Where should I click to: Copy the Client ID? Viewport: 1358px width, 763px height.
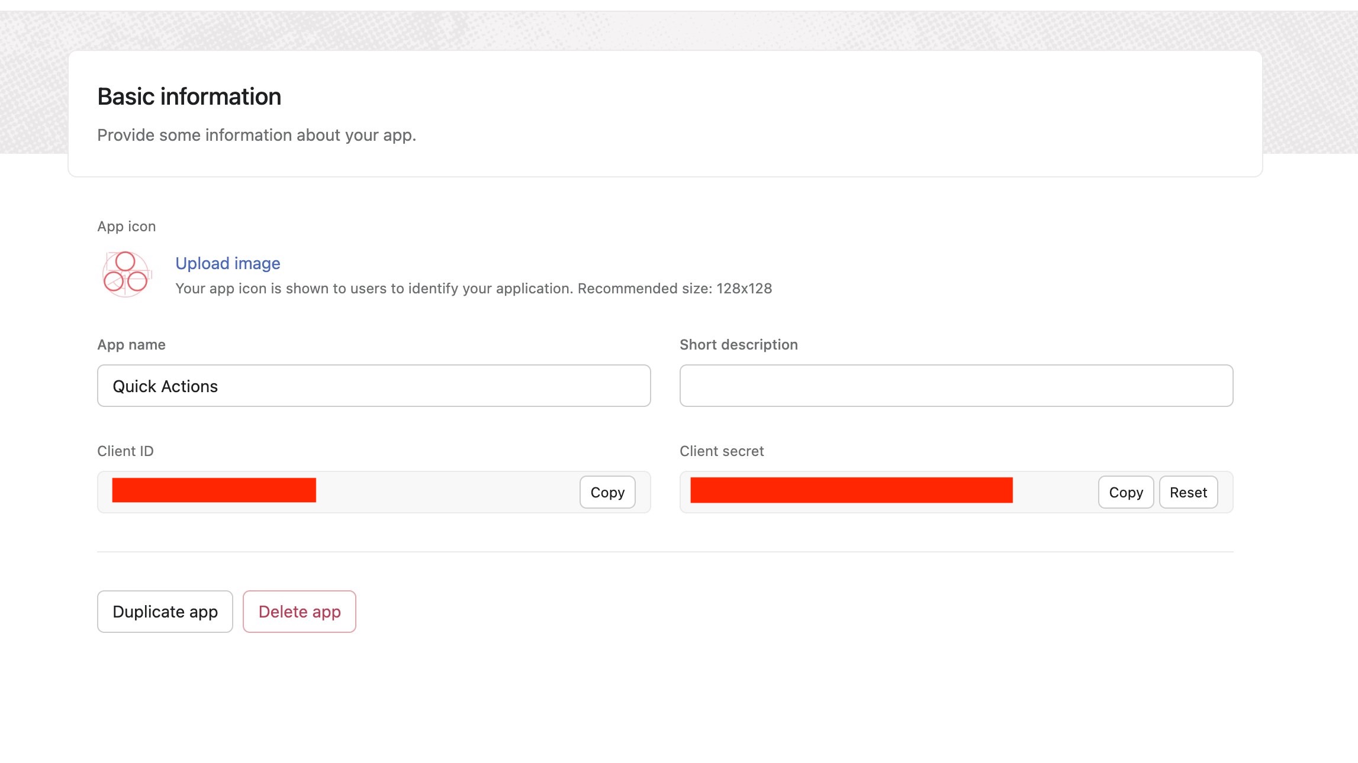point(606,492)
